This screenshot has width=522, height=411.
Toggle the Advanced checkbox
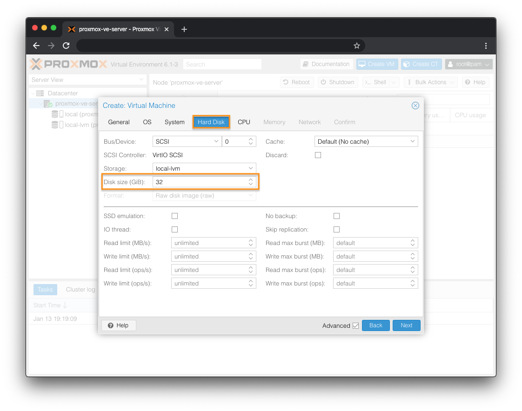point(355,325)
